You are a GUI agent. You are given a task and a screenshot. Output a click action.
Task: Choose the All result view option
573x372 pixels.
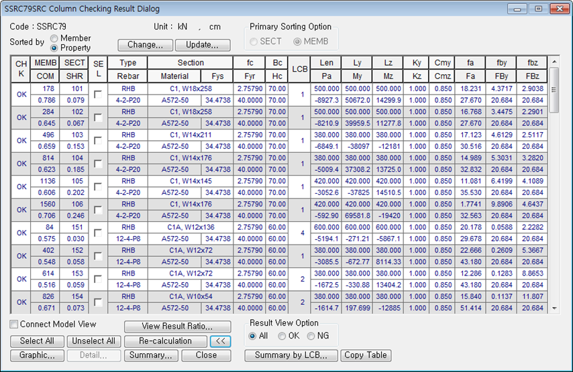[252, 336]
